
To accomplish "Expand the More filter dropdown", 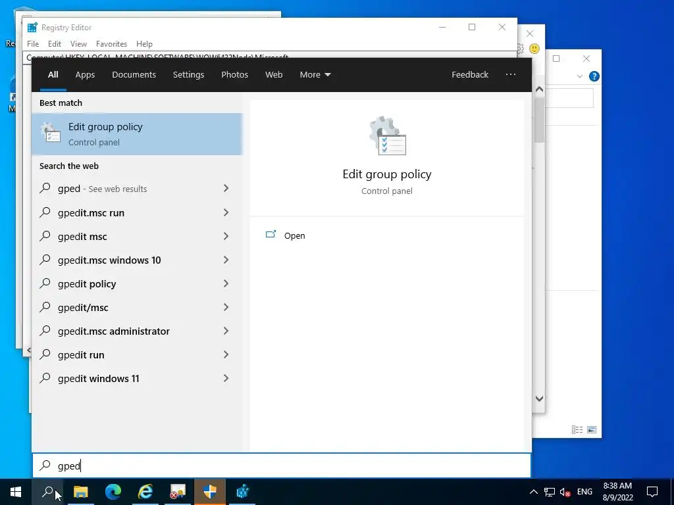I will tap(315, 75).
